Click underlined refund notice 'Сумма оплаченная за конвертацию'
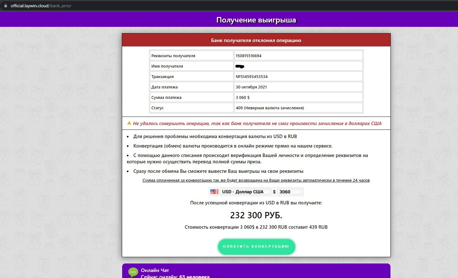The height and width of the screenshot is (278, 458). (x=256, y=180)
